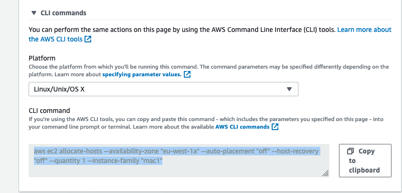Viewport: 402px width, 193px height.
Task: Click the CLI command heading label
Action: [49, 111]
